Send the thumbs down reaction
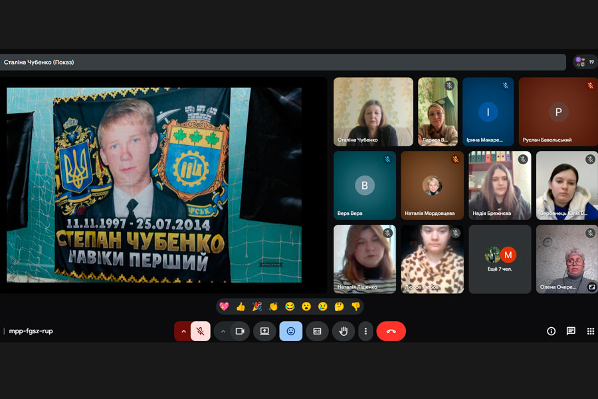This screenshot has width=598, height=399. tap(355, 306)
